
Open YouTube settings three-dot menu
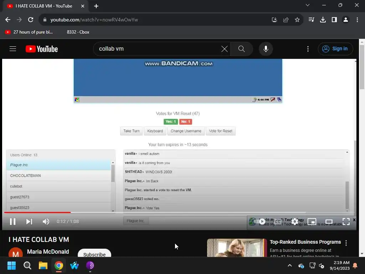(308, 49)
